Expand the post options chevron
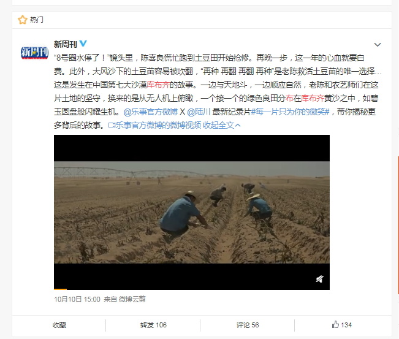399x339 pixels. [378, 45]
